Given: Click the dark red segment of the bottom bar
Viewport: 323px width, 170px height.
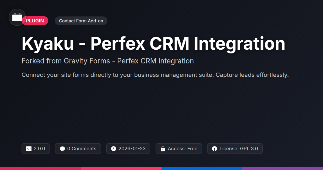Looking at the screenshot, I should [40, 168].
